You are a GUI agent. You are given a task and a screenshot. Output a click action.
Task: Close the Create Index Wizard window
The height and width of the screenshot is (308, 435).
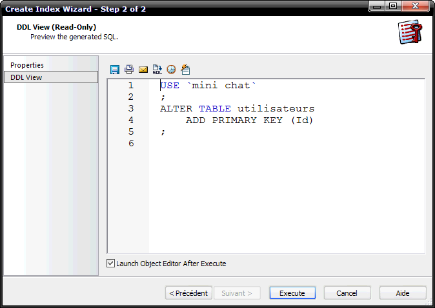pyautogui.click(x=416, y=6)
